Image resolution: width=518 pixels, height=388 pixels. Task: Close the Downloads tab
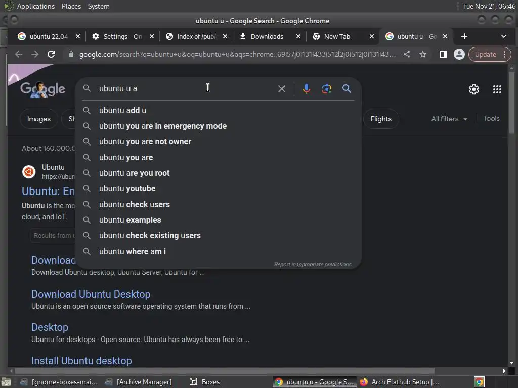point(298,36)
